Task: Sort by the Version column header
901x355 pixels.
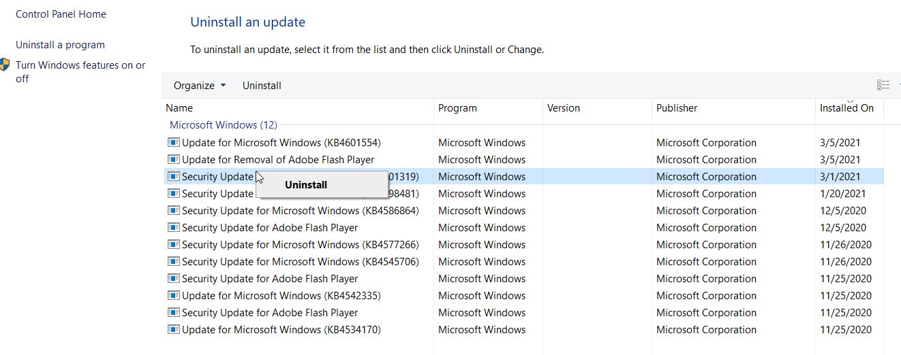Action: point(564,108)
